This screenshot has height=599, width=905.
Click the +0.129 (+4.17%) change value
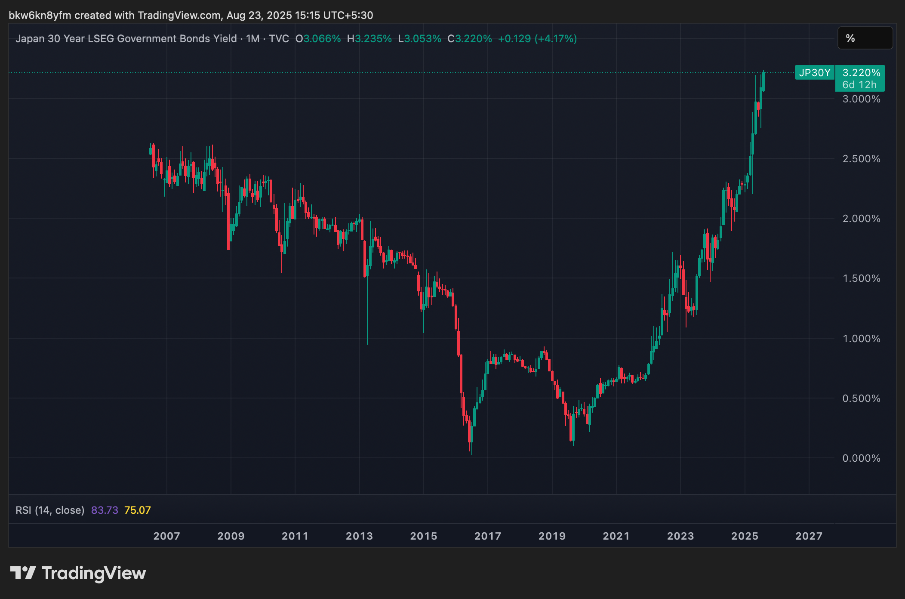(537, 39)
